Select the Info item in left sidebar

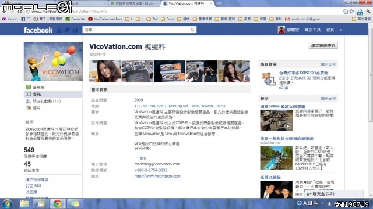click(53, 94)
